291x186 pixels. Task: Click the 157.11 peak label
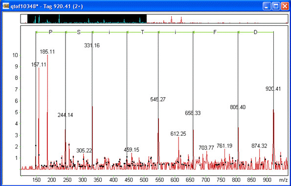39,64
